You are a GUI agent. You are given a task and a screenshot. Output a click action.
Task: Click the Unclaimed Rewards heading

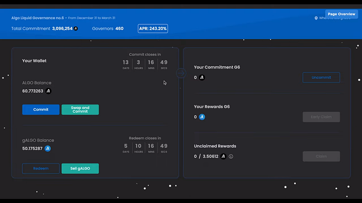point(215,146)
